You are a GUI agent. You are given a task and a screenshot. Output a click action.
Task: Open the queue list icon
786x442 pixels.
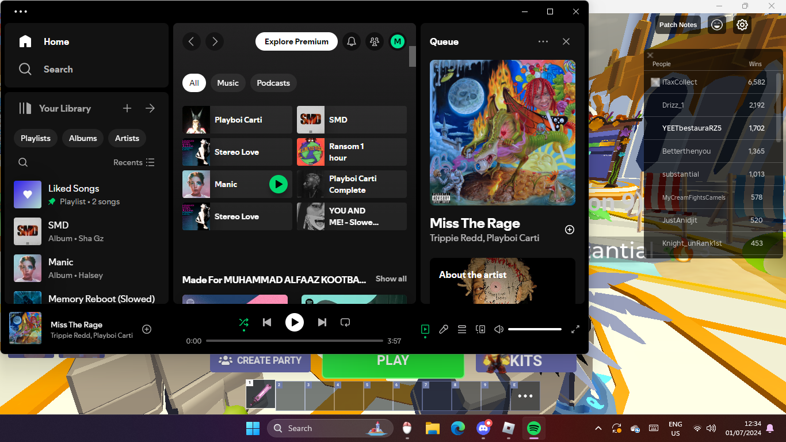[x=462, y=329]
